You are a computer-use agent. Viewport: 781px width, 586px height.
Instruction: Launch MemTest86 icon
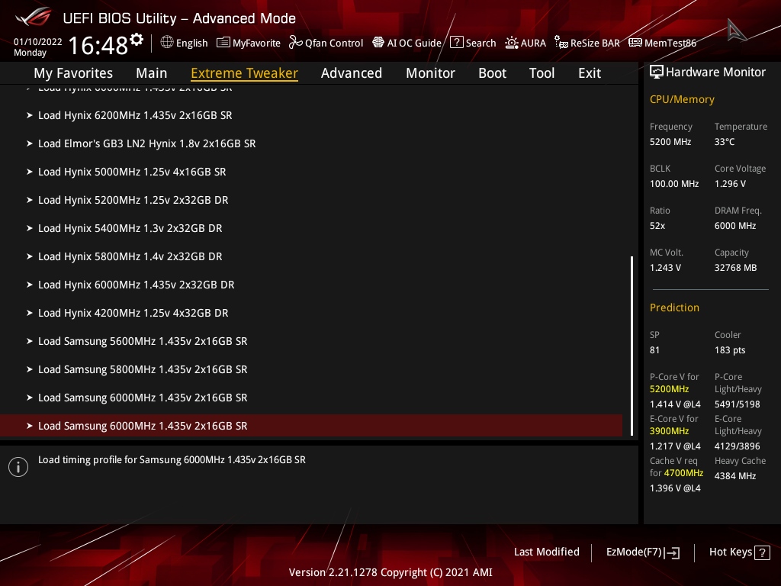pyautogui.click(x=635, y=43)
